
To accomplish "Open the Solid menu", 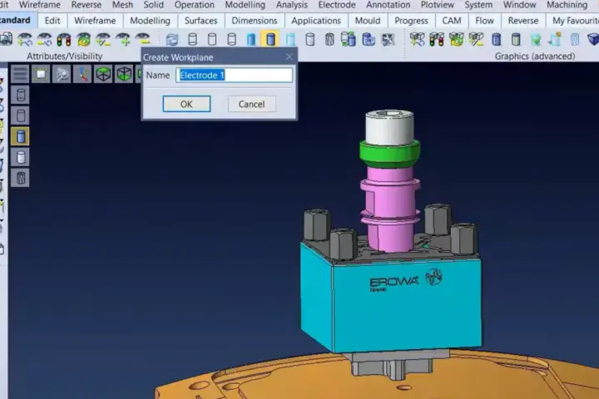I will coord(154,5).
